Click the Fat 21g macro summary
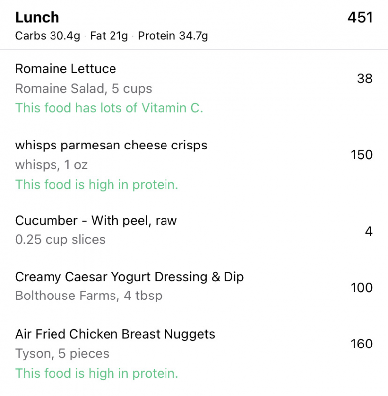 click(x=109, y=36)
